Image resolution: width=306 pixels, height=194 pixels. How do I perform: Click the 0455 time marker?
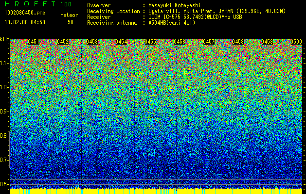pos(150,42)
